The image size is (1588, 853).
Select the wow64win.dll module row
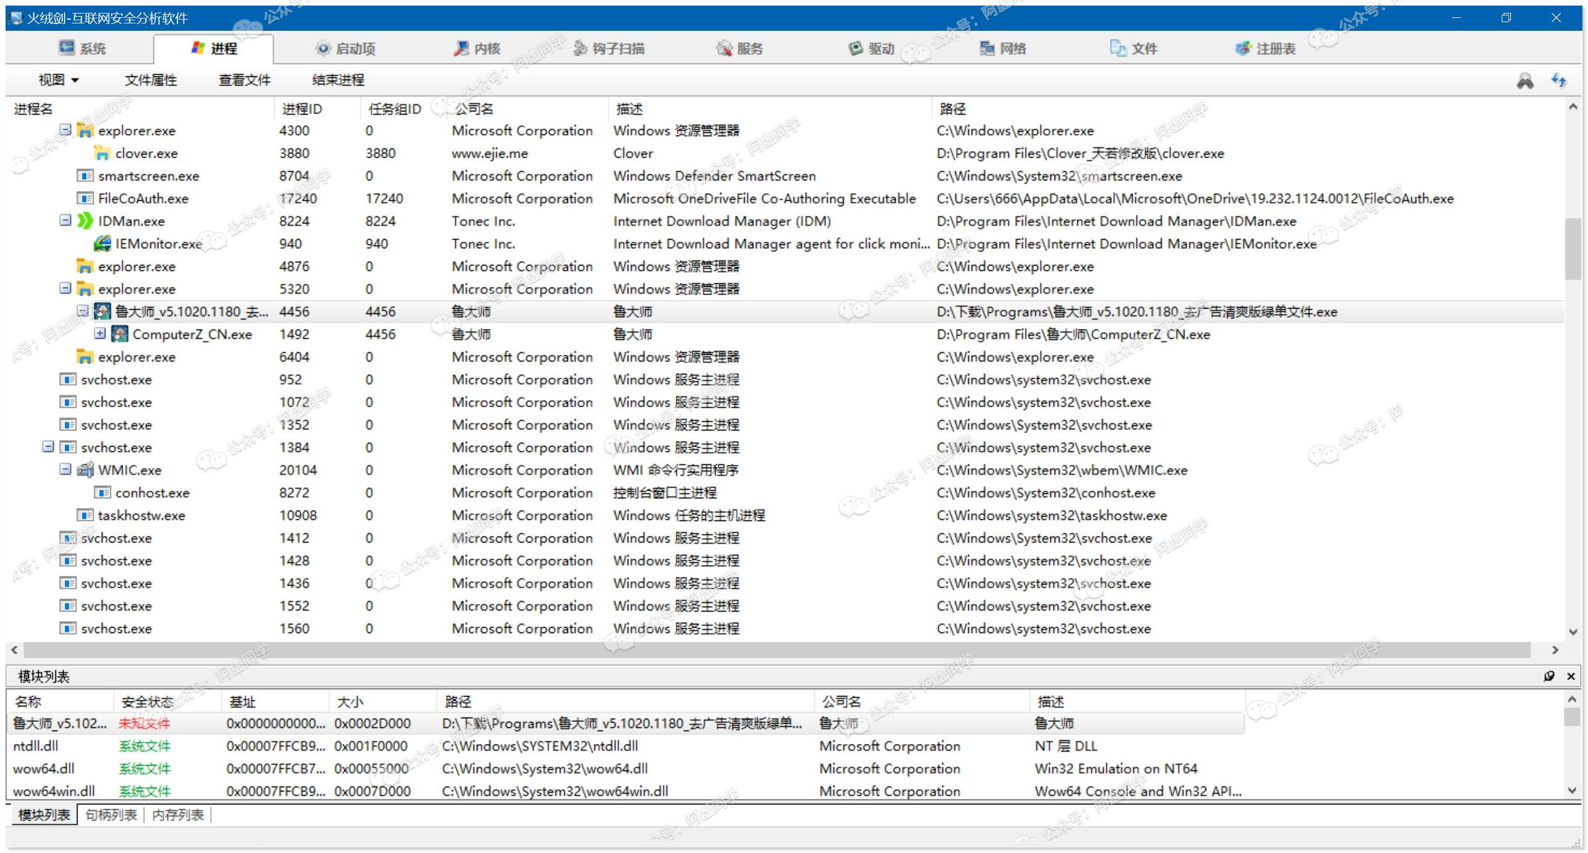click(x=627, y=791)
